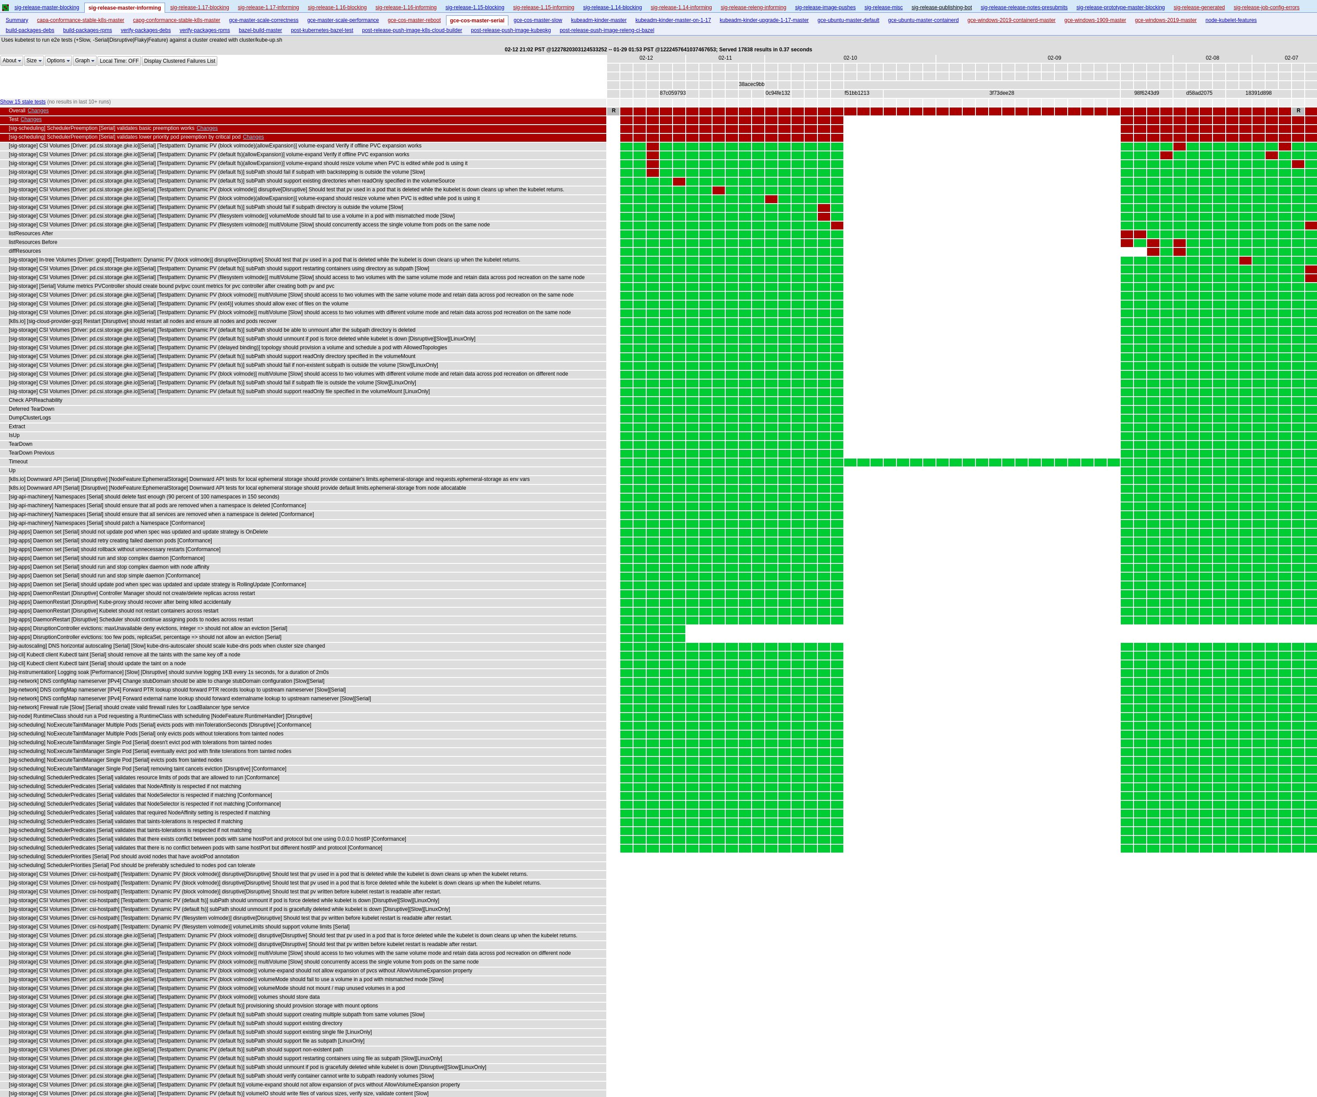Screen dimensions: 1317x1097
Task: Open kubeadm-kinder-upgrade-1-17-master tab
Action: point(764,20)
